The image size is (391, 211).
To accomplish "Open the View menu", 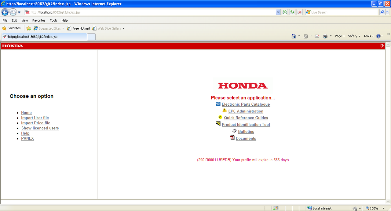I will click(x=25, y=20).
